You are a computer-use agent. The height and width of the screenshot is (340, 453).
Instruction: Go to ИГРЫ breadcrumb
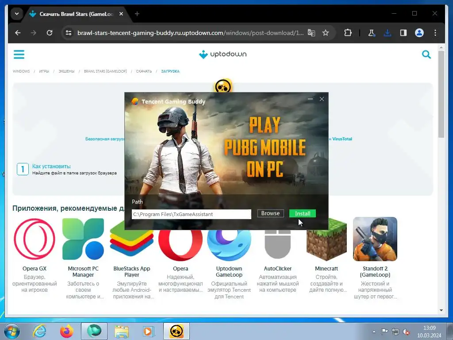(x=44, y=71)
